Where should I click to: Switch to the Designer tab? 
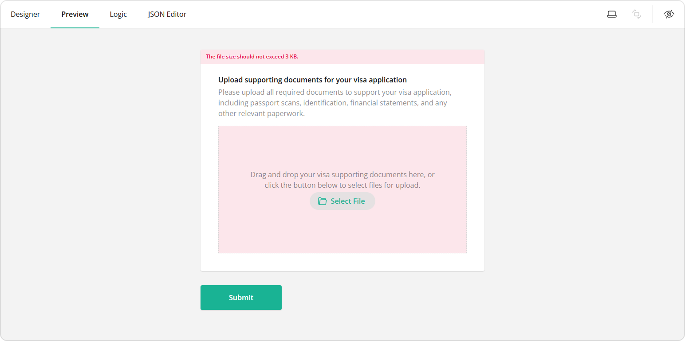[x=25, y=14]
